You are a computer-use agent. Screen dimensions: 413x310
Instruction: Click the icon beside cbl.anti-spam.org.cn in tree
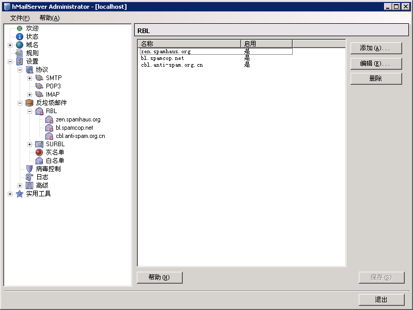(49, 136)
